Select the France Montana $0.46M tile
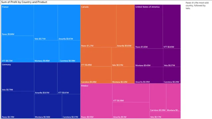Screen dimensions: 212x119 (46, 52)
